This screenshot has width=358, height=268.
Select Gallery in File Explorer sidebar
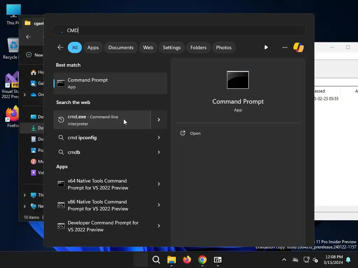36,83
